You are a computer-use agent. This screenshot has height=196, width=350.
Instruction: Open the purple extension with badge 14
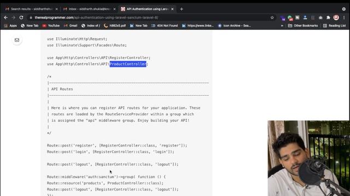tap(283, 18)
